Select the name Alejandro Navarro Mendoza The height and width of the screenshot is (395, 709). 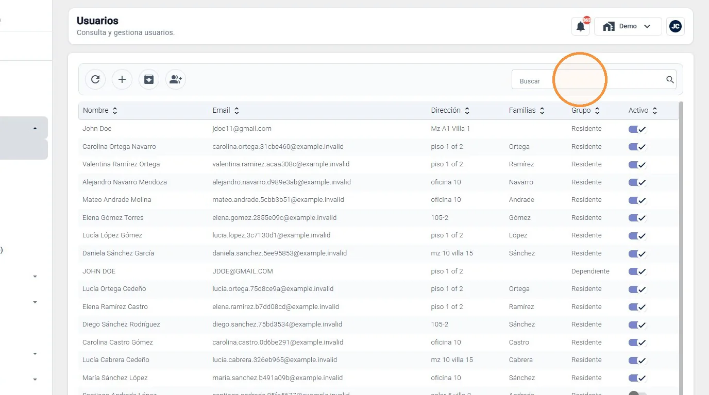coord(125,182)
